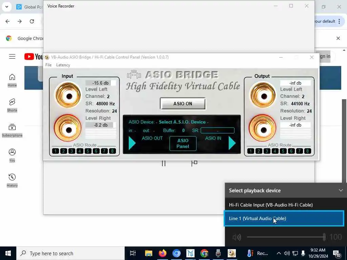Screen dimensions: 347x260
Task: Toggle Input ASIO Route channel 2
Action: 63,151
